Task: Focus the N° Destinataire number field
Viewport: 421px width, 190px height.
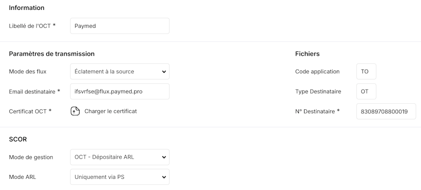Action: tap(386, 111)
